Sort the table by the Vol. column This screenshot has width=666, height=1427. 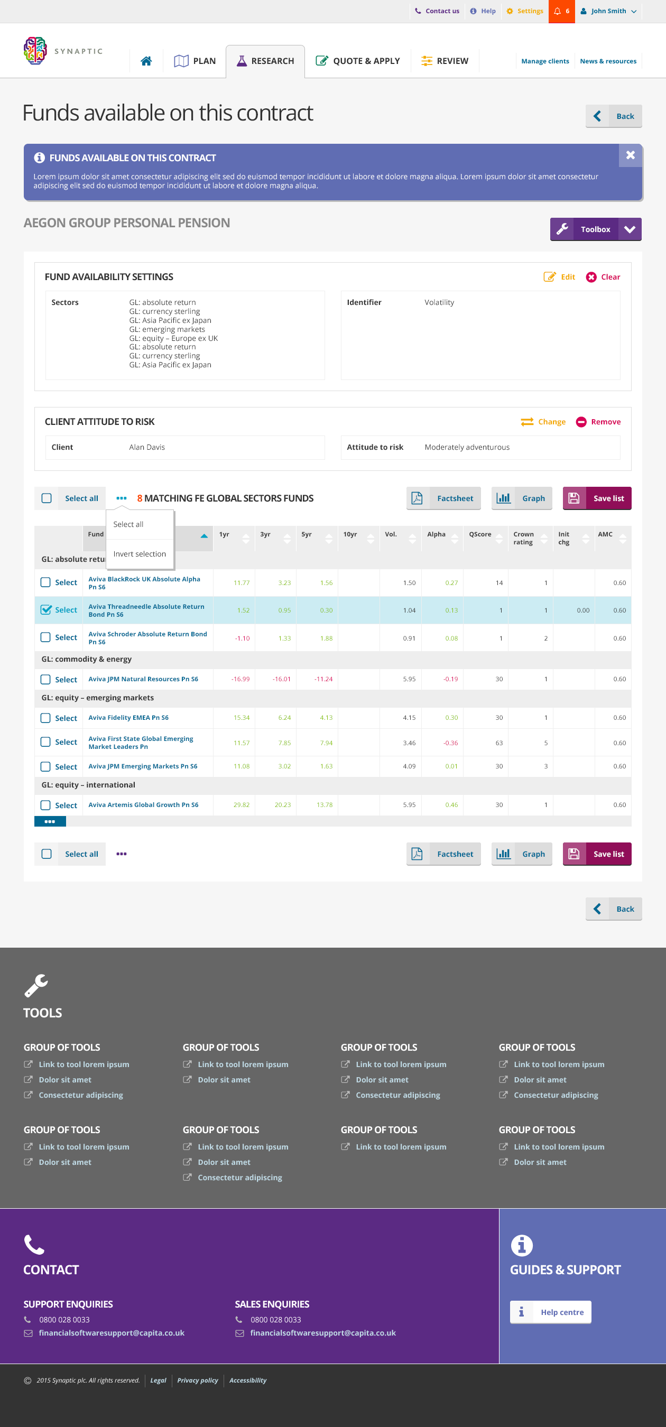(x=412, y=539)
